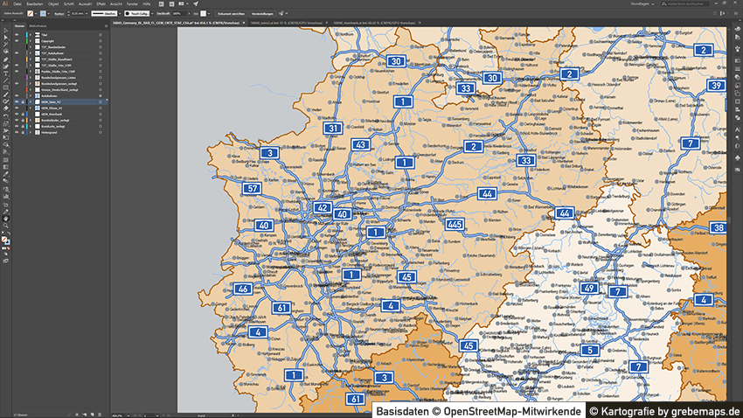Click the Dokument einrichten button
Image resolution: width=743 pixels, height=418 pixels.
tap(229, 14)
